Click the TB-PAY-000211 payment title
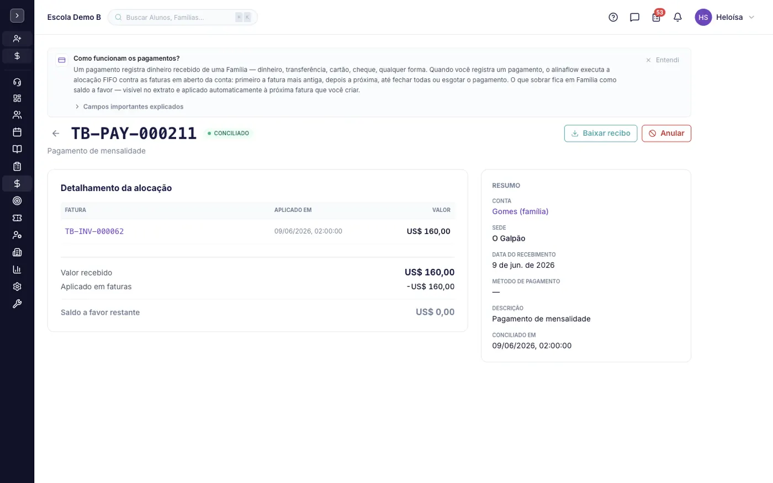The width and height of the screenshot is (773, 483). point(134,133)
